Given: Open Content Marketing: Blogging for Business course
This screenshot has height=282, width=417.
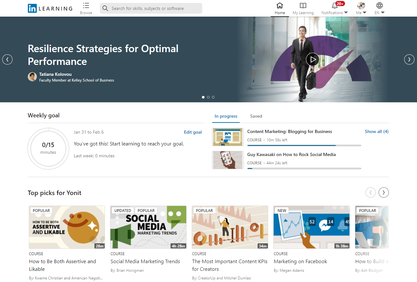Looking at the screenshot, I should [290, 131].
